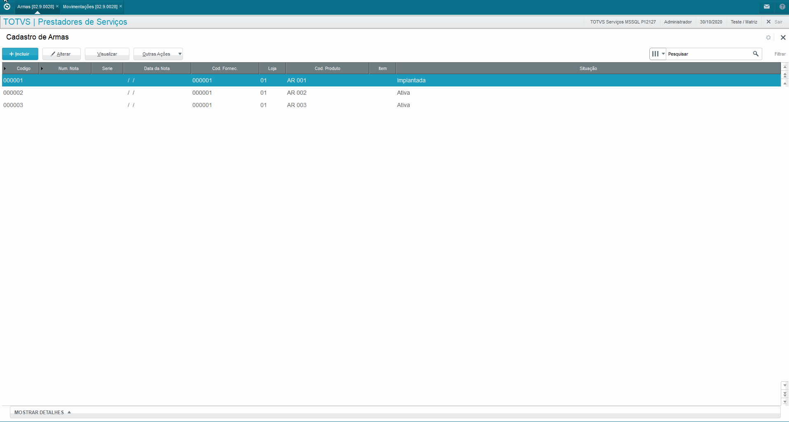The height and width of the screenshot is (422, 789).
Task: Close the Movimentações [02.9.0028] tab
Action: tap(121, 6)
